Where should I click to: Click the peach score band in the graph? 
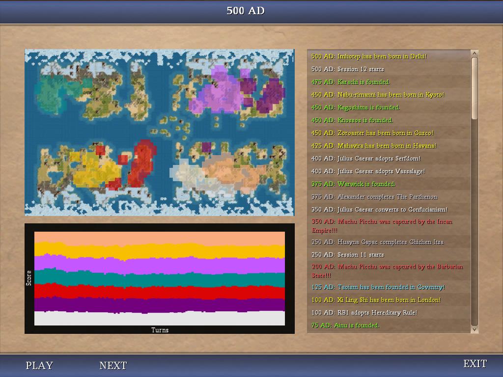pyautogui.click(x=160, y=237)
